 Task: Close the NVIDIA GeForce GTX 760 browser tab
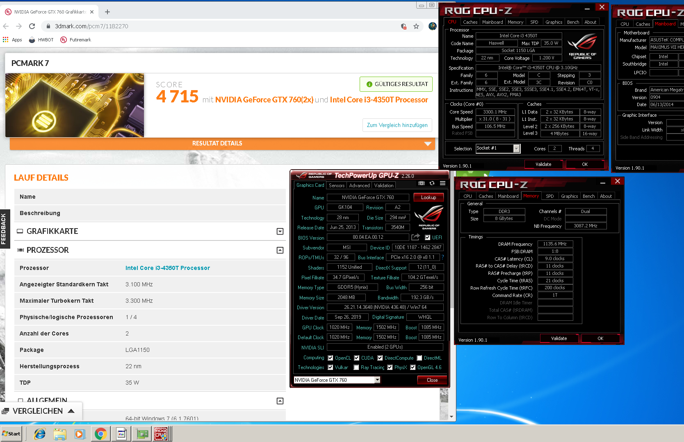[x=92, y=12]
